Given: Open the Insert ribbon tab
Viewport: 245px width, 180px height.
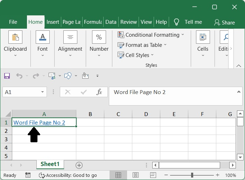Looking at the screenshot, I should (x=53, y=22).
